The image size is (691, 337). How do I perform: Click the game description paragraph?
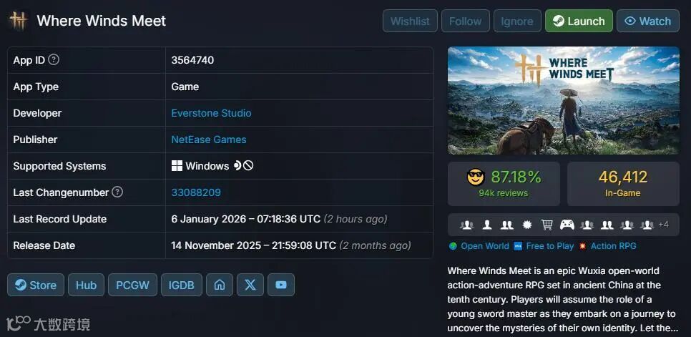(x=562, y=299)
